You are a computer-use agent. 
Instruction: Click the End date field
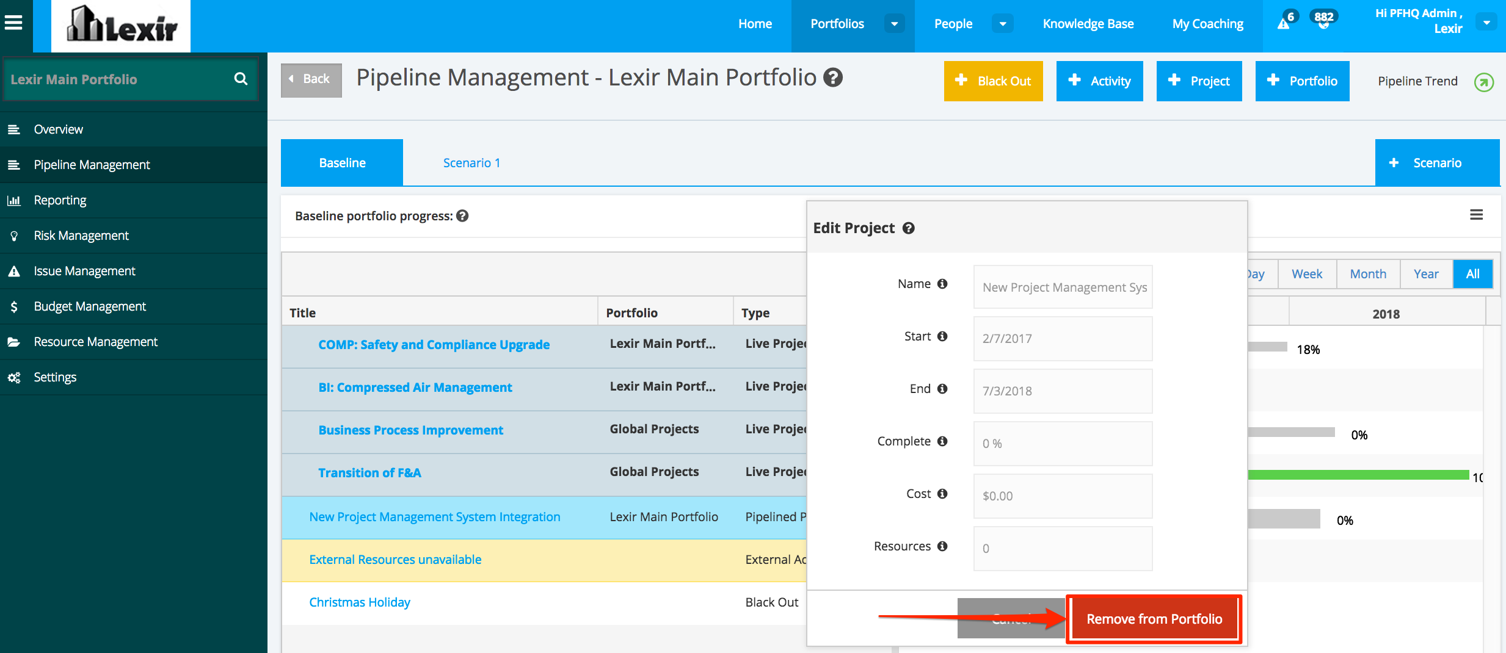(1063, 391)
